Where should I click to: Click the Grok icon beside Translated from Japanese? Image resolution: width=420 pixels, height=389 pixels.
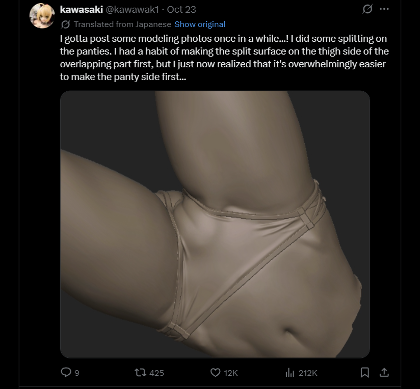[x=65, y=24]
